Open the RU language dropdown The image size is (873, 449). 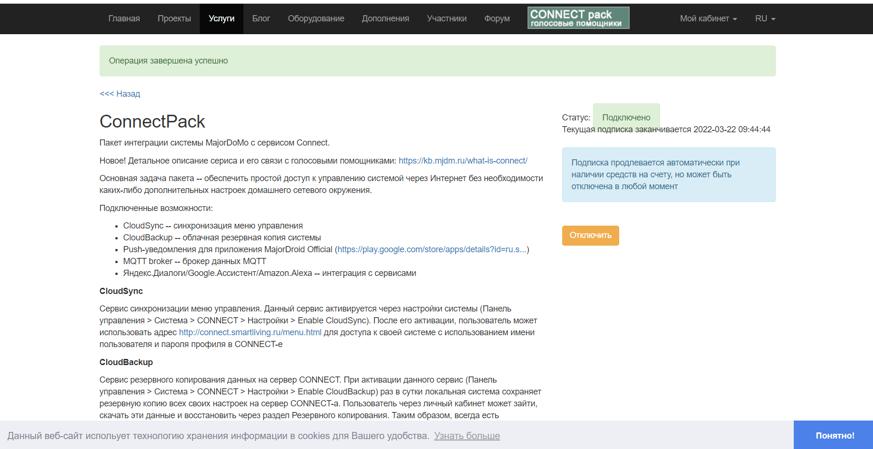pyautogui.click(x=765, y=18)
